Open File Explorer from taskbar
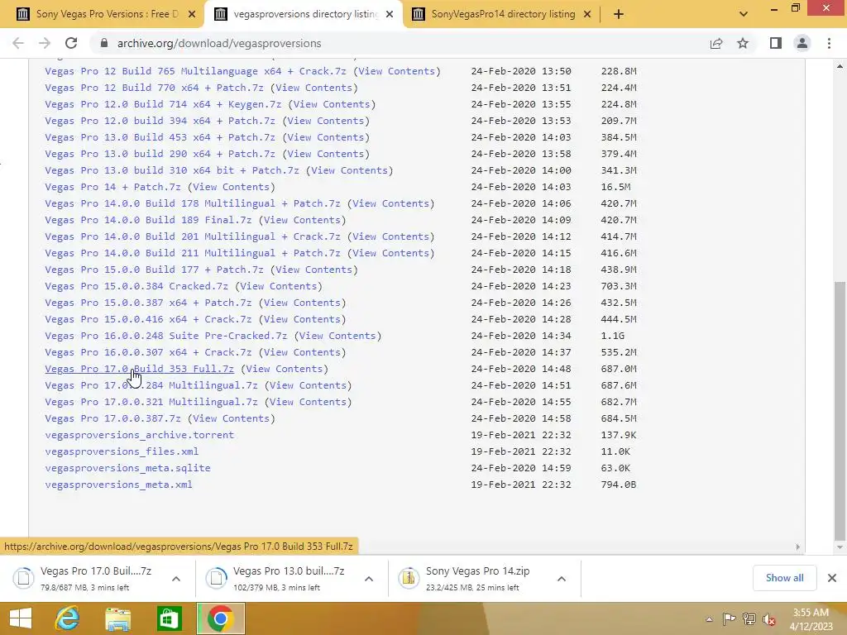The width and height of the screenshot is (847, 635). (117, 618)
